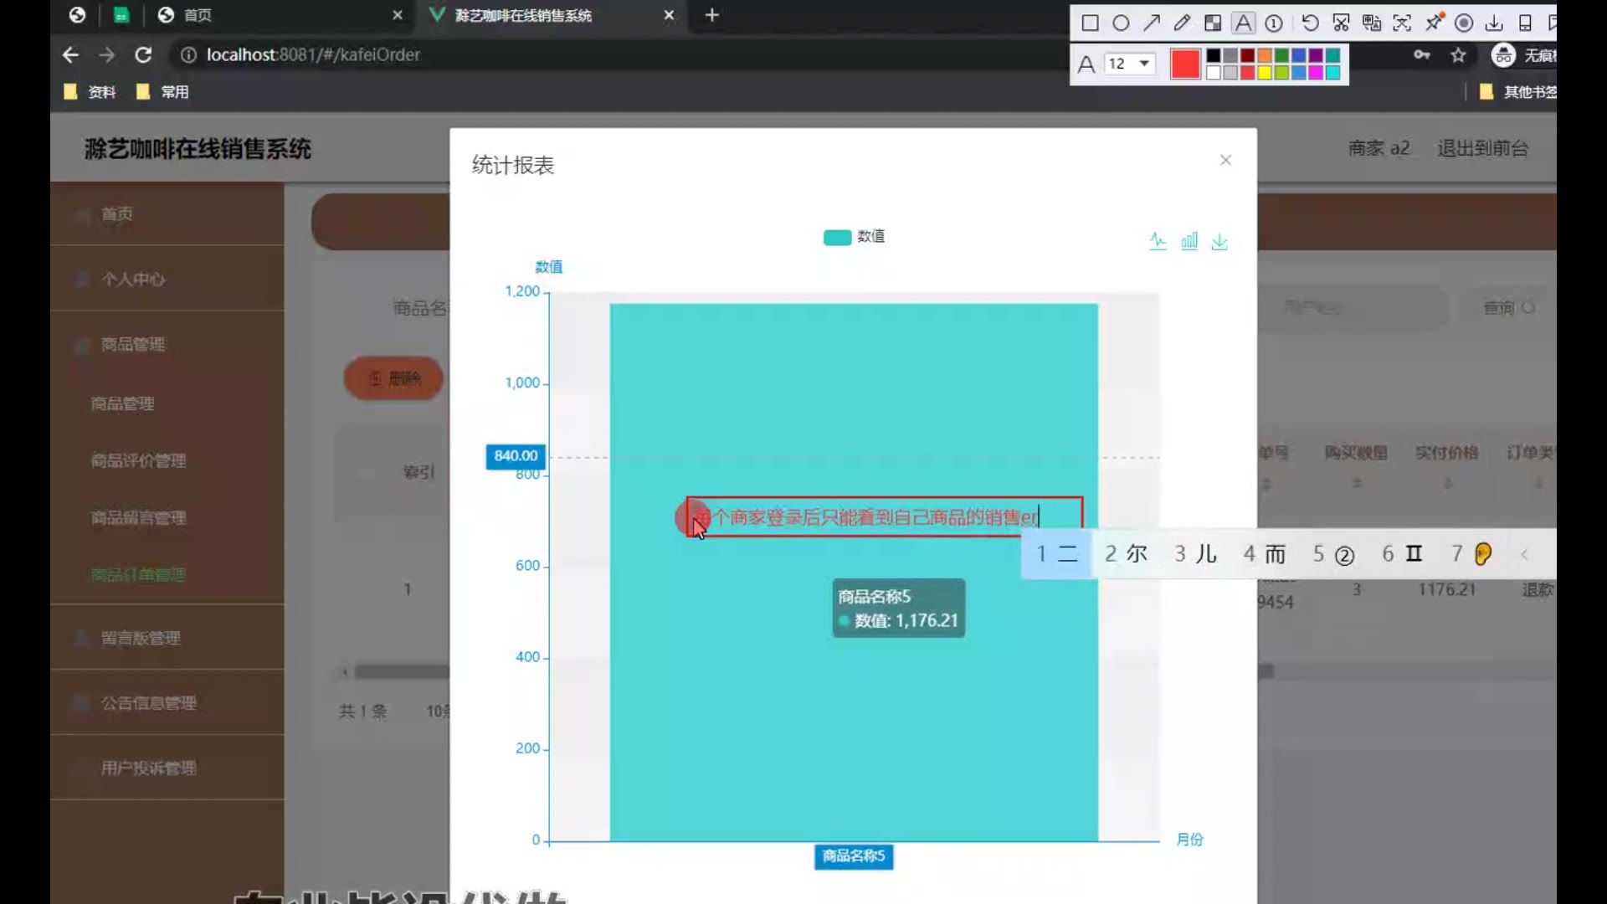Select the ellipse annotation tool
This screenshot has height=904, width=1607.
point(1121,23)
